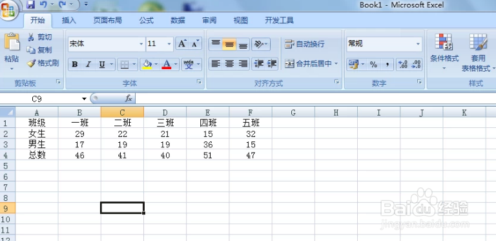Redo the action in the Quick Access toolbar

(x=62, y=5)
